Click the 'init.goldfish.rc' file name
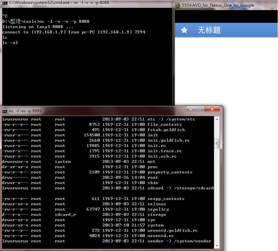 coord(169,140)
